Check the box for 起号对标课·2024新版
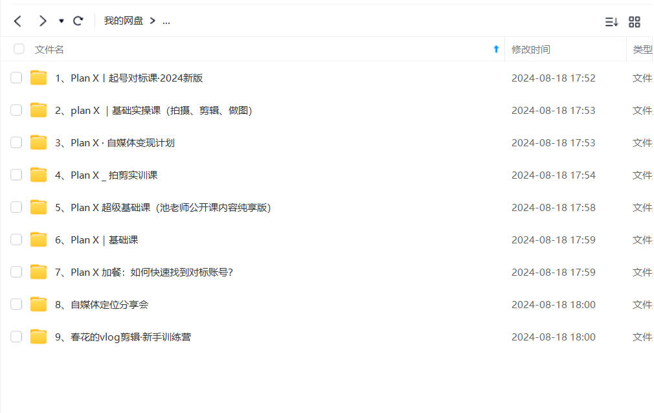This screenshot has width=654, height=413. (16, 78)
